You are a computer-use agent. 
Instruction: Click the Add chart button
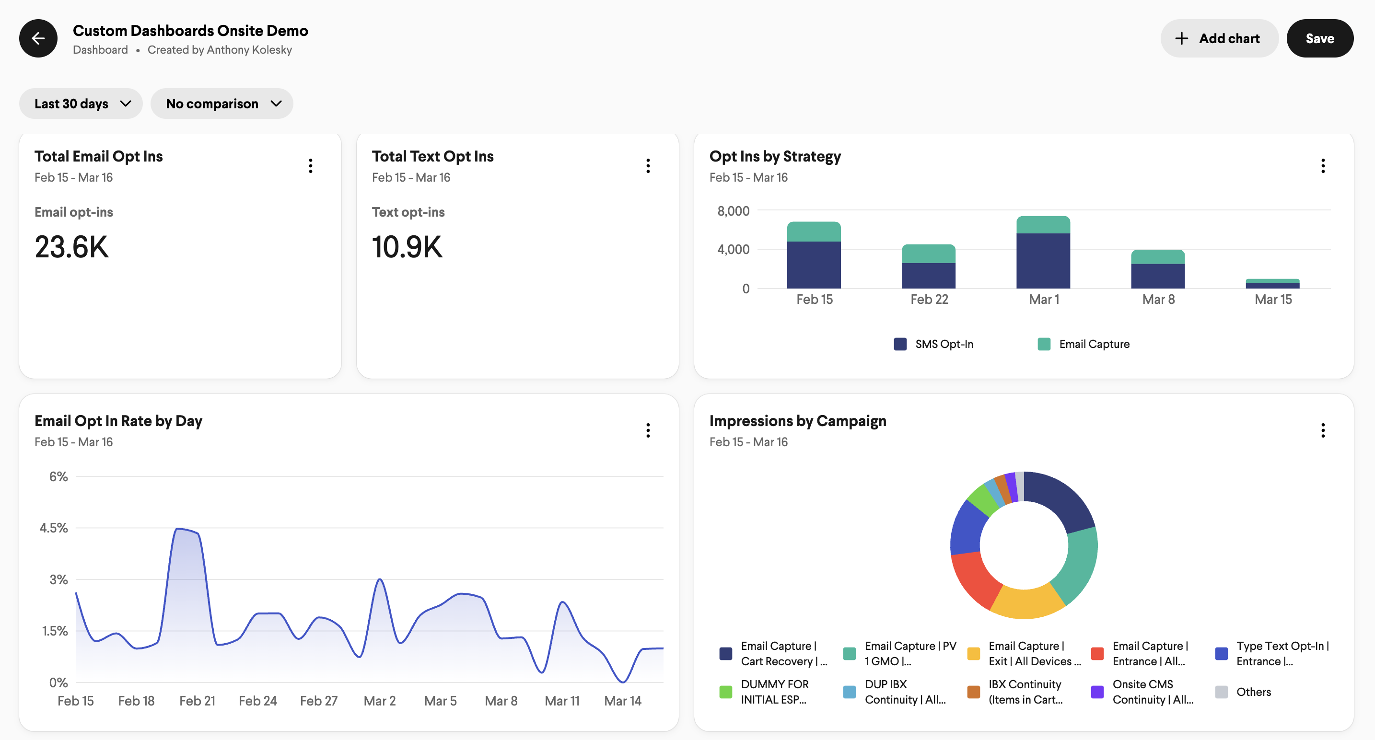pos(1219,38)
